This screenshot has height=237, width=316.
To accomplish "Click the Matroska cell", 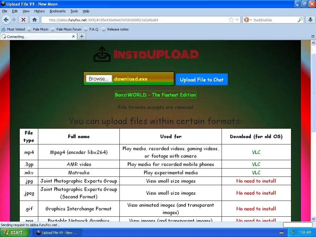I will (x=79, y=173).
